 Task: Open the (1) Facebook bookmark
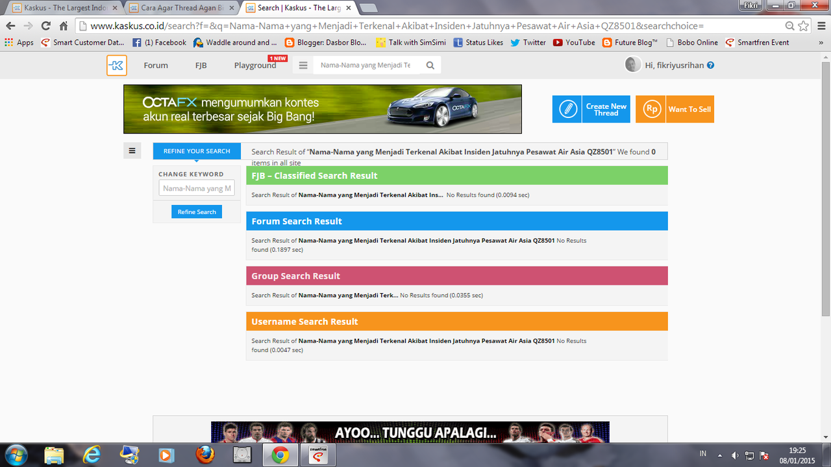click(x=159, y=42)
